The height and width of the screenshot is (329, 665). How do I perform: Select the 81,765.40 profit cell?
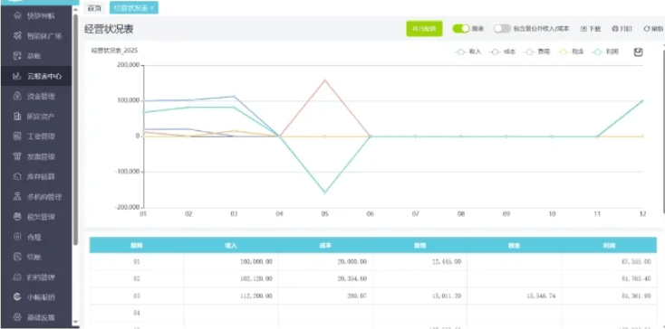pos(609,278)
